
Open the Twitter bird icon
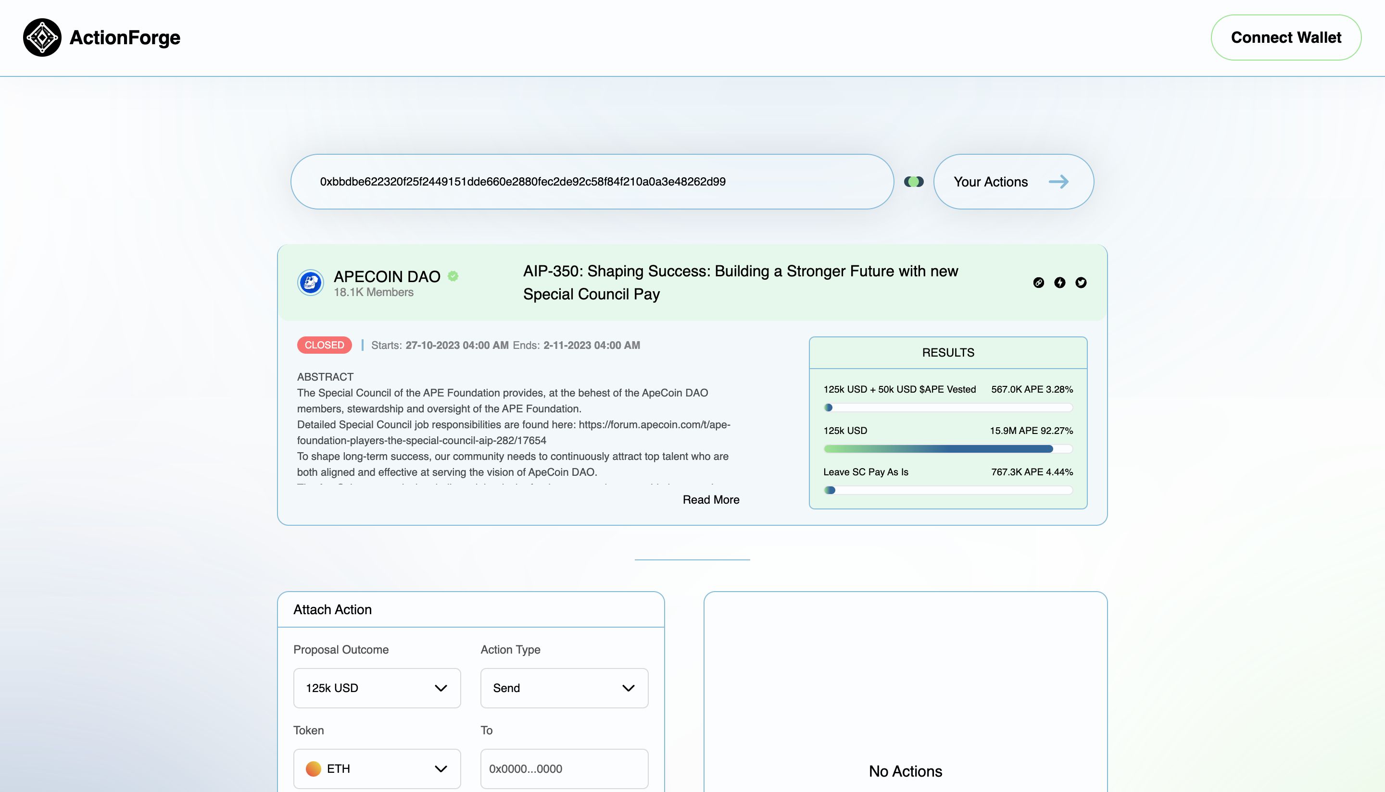pos(1081,282)
